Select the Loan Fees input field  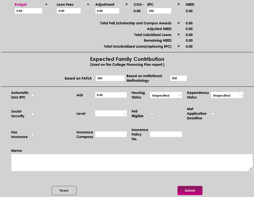[69, 11]
